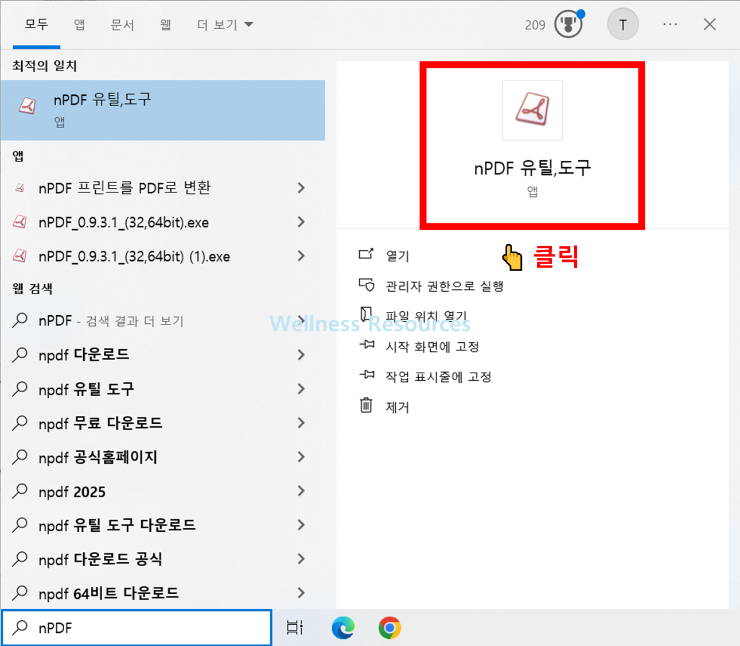The image size is (740, 646).
Task: Click nPDF icon beside nPDF 프린트를 PDF로 변환
Action: pyautogui.click(x=20, y=188)
